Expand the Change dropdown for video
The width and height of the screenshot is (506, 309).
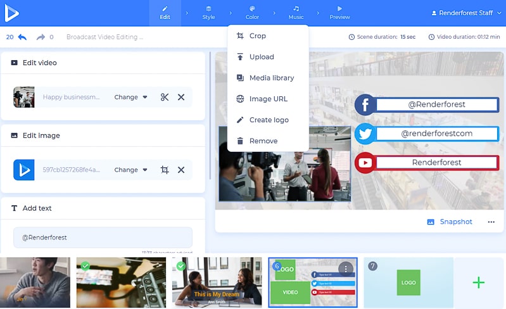click(130, 97)
